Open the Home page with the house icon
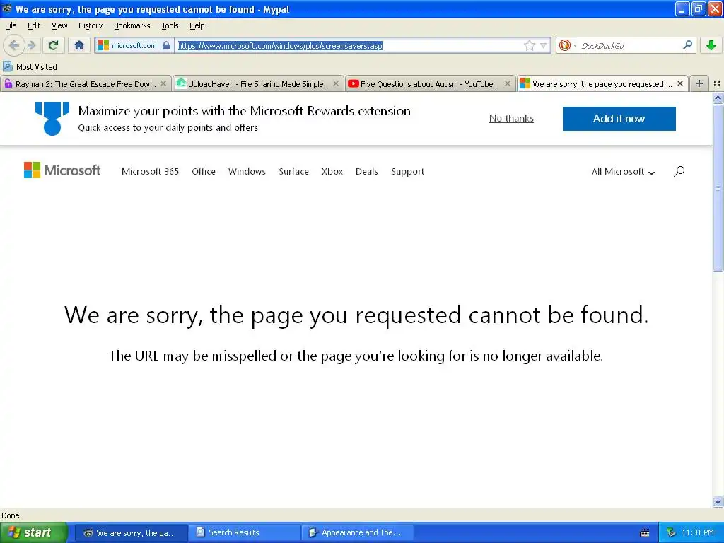 click(79, 45)
